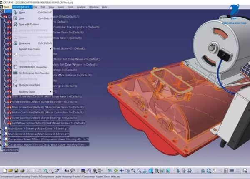Open the isometric view cube dropdown
250x179 pixels.
[x=151, y=171]
